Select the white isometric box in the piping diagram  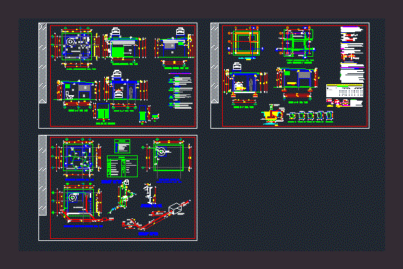click(x=175, y=208)
